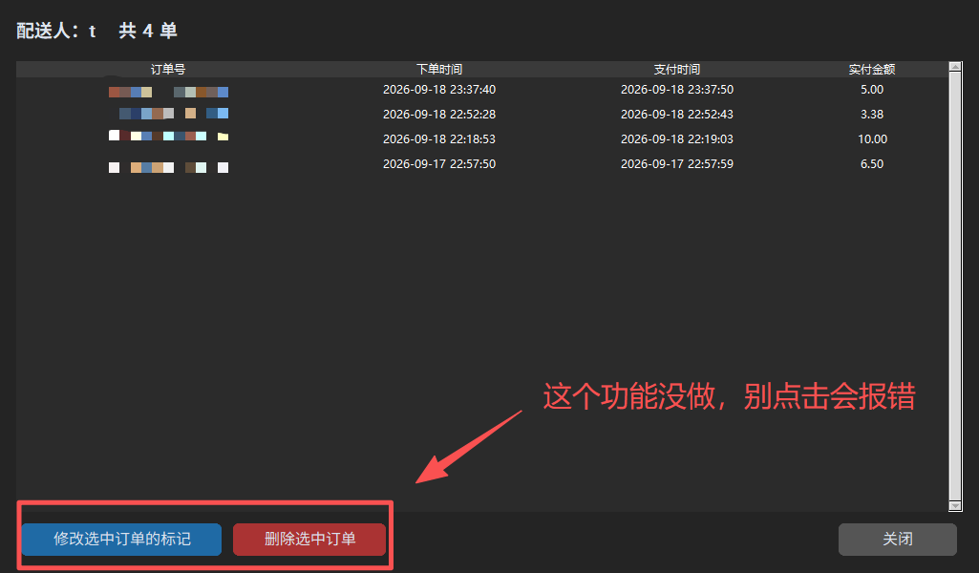The height and width of the screenshot is (573, 979).
Task: Click the red 删除选中订单 button
Action: pyautogui.click(x=309, y=540)
